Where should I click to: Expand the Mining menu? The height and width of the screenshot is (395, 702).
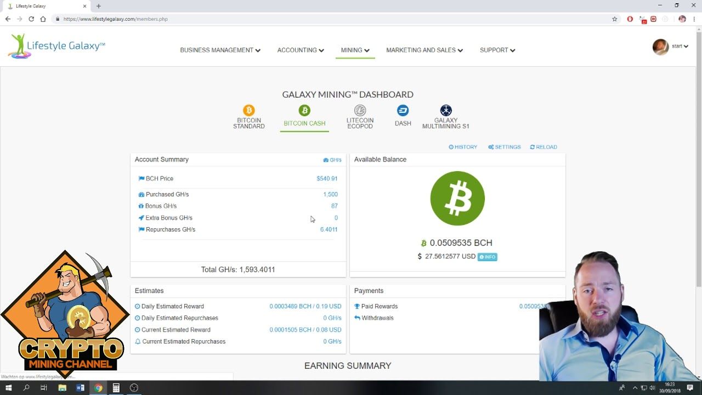point(355,50)
